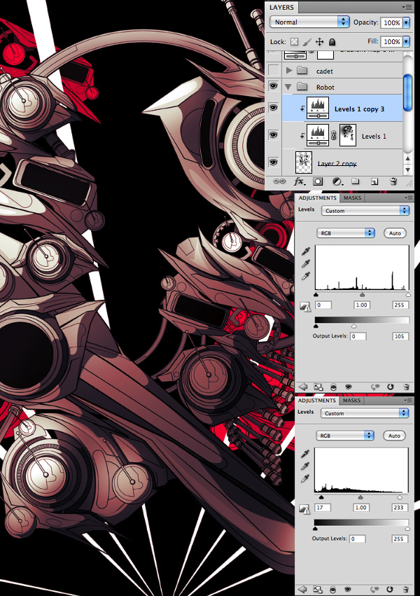Switch to MASKS tab in panel with input 17
420x596 pixels.
[351, 400]
